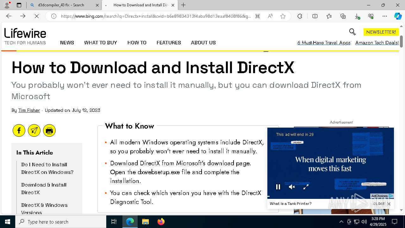The height and width of the screenshot is (228, 405).
Task: Open File Explorer from the taskbar
Action: [145, 222]
